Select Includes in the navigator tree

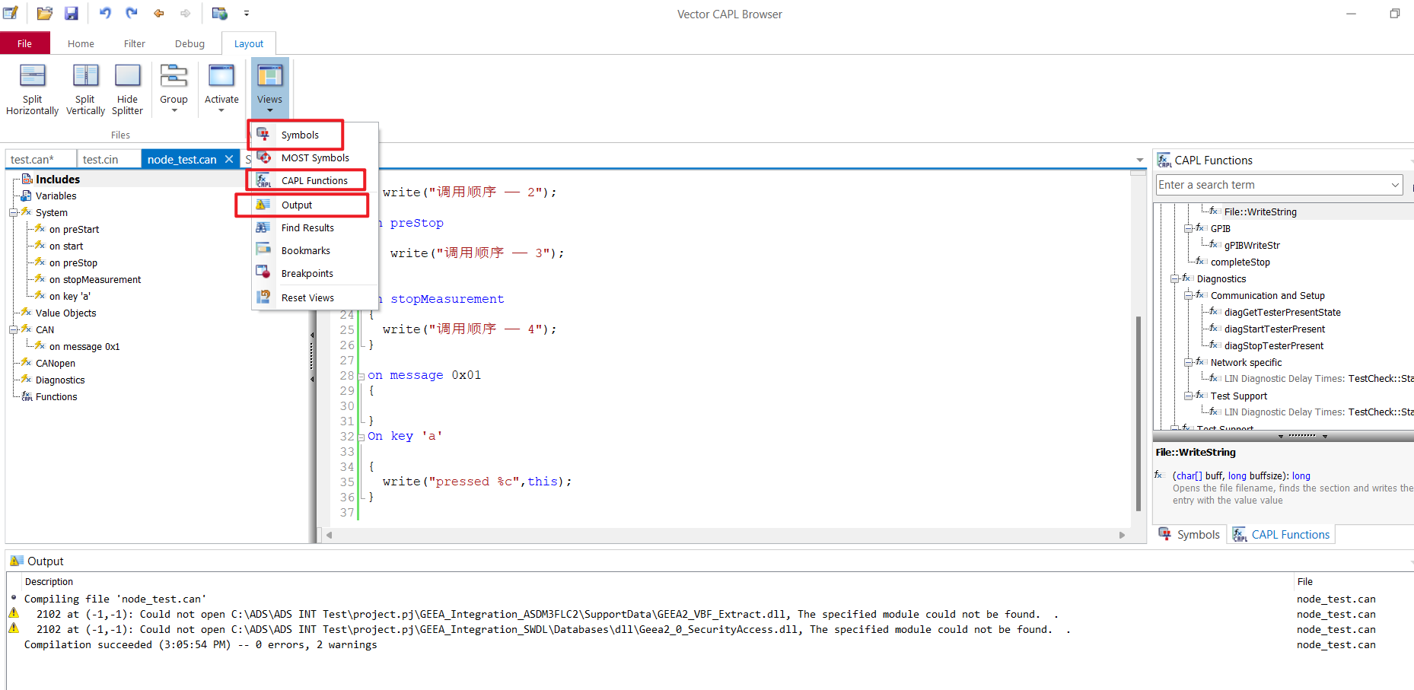(57, 179)
